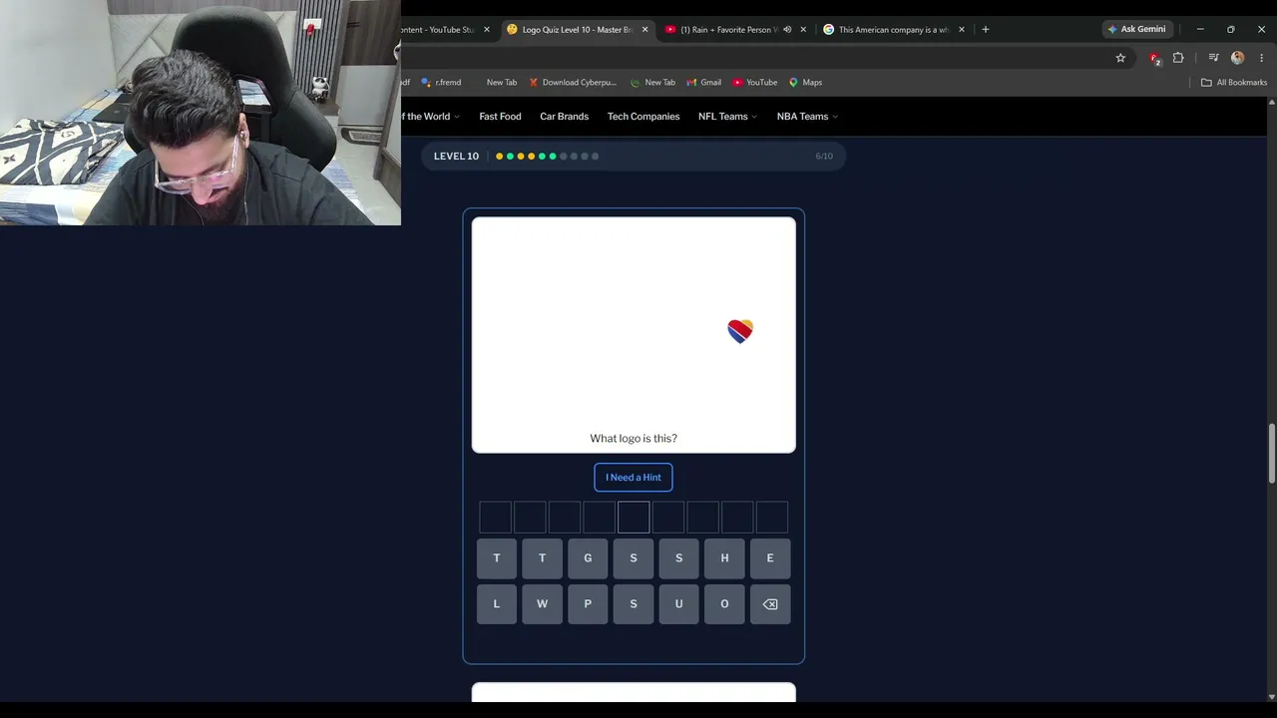Viewport: 1277px width, 718px height.
Task: Open the Chrome profile avatar
Action: [x=1238, y=58]
